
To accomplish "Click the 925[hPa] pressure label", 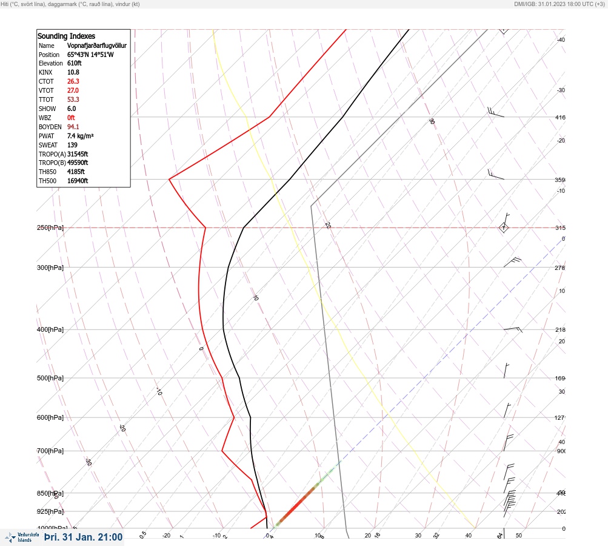I will (50, 511).
